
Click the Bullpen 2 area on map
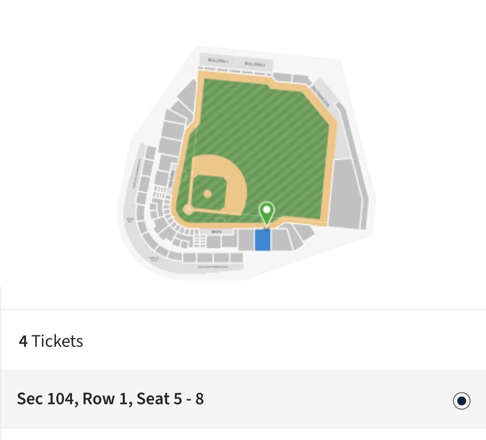[254, 64]
